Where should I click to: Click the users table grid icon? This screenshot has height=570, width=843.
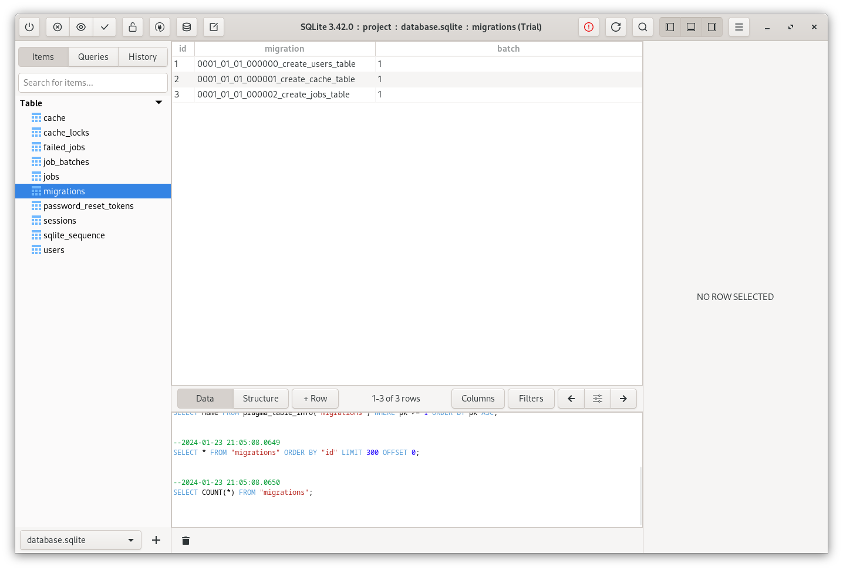(36, 250)
